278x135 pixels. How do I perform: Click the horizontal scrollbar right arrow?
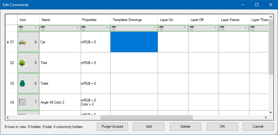(x=266, y=117)
